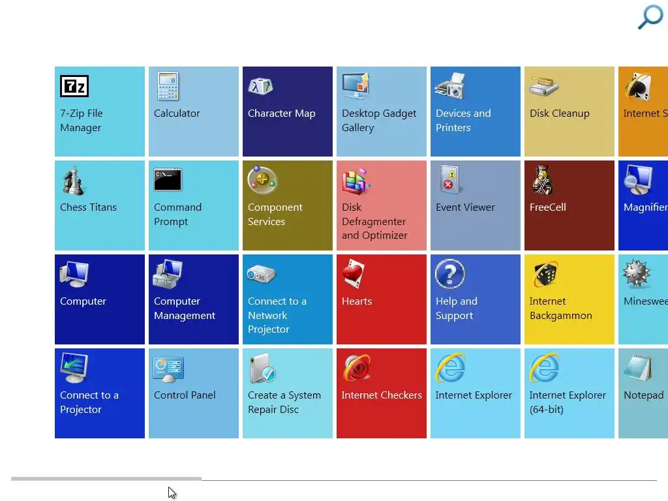Viewport: 668px width, 501px height.
Task: Open Event Viewer via its log icon
Action: pos(449,179)
